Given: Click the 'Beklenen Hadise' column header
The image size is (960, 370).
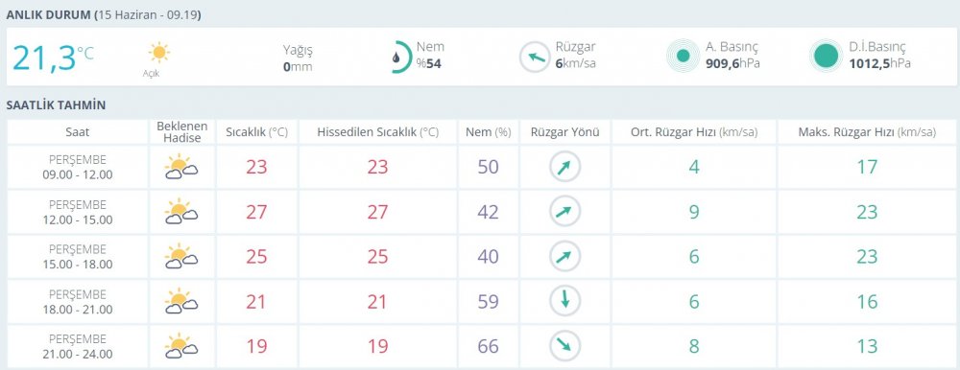Looking at the screenshot, I should [x=181, y=132].
